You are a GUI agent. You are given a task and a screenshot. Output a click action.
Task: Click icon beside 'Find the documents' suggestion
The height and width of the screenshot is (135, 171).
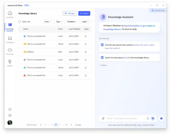pos(102,45)
